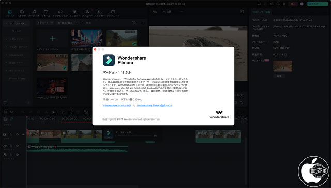The height and width of the screenshot is (188, 331).
Task: Close the Wondershare Filmora about dialog
Action: tap(95, 49)
